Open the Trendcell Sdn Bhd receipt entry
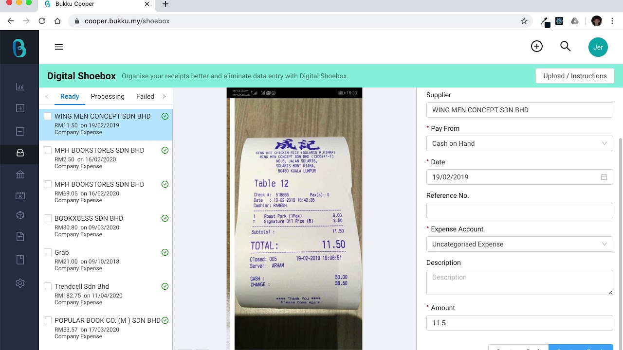This screenshot has height=350, width=623. point(106,294)
